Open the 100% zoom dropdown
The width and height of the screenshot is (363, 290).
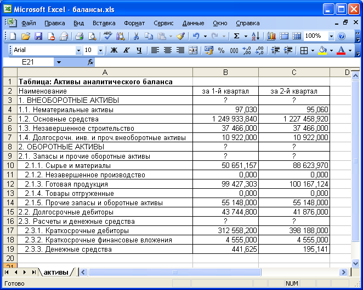coord(332,36)
